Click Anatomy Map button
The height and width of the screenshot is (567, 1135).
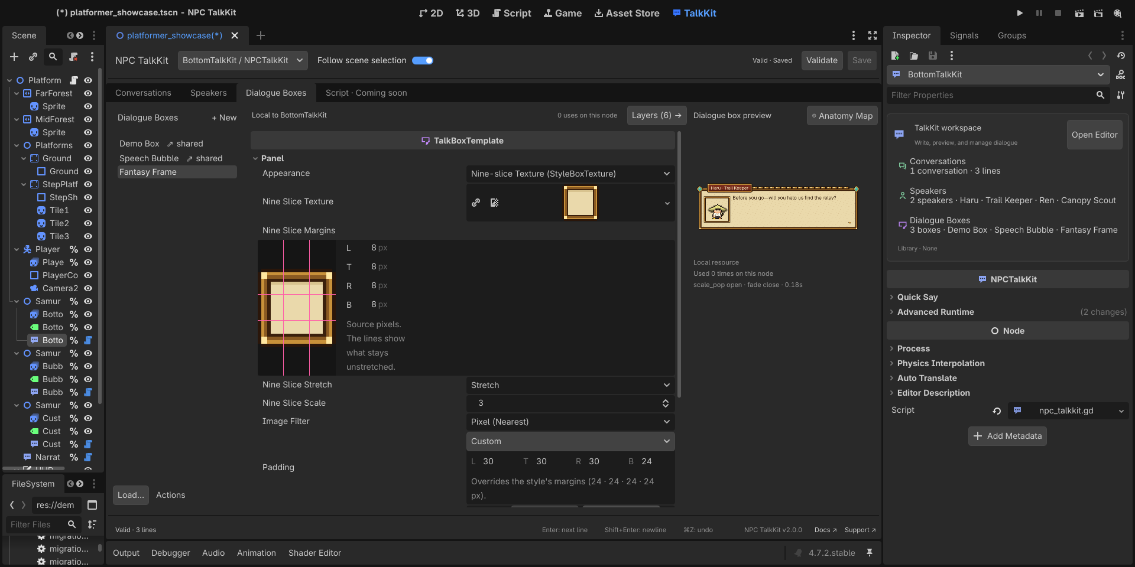tap(842, 116)
